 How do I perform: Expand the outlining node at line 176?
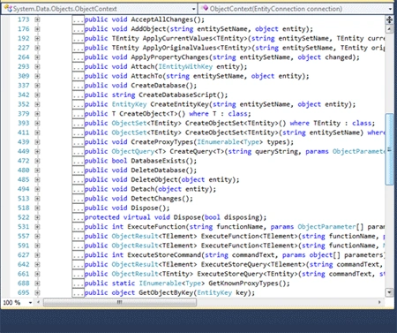click(37, 29)
